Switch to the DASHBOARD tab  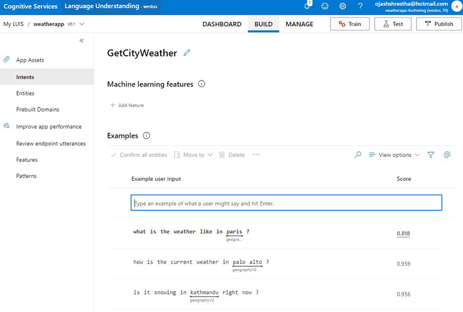point(222,24)
